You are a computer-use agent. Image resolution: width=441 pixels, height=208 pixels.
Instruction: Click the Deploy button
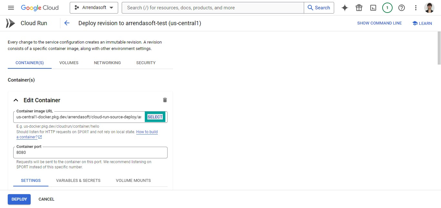tap(19, 199)
